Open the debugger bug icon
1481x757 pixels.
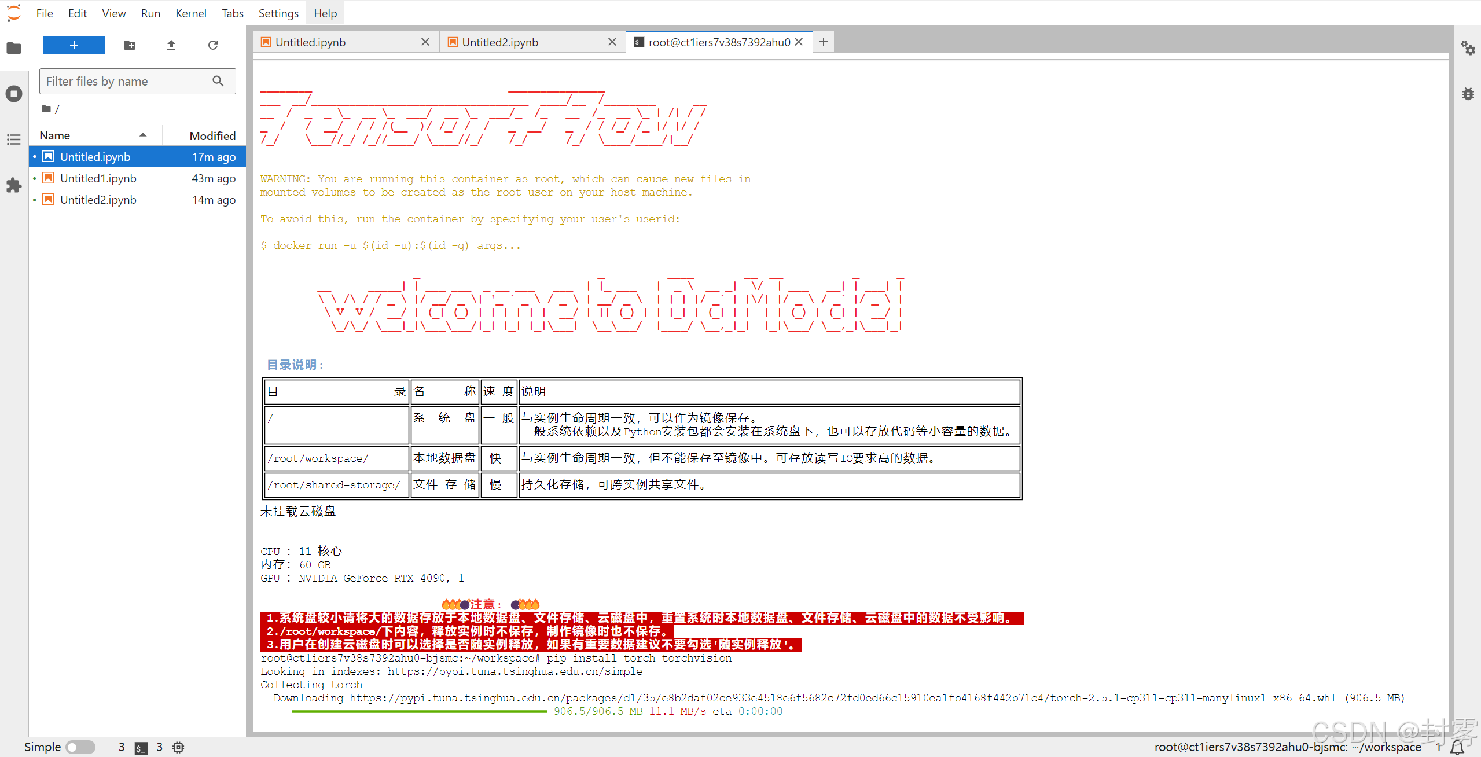[1468, 94]
